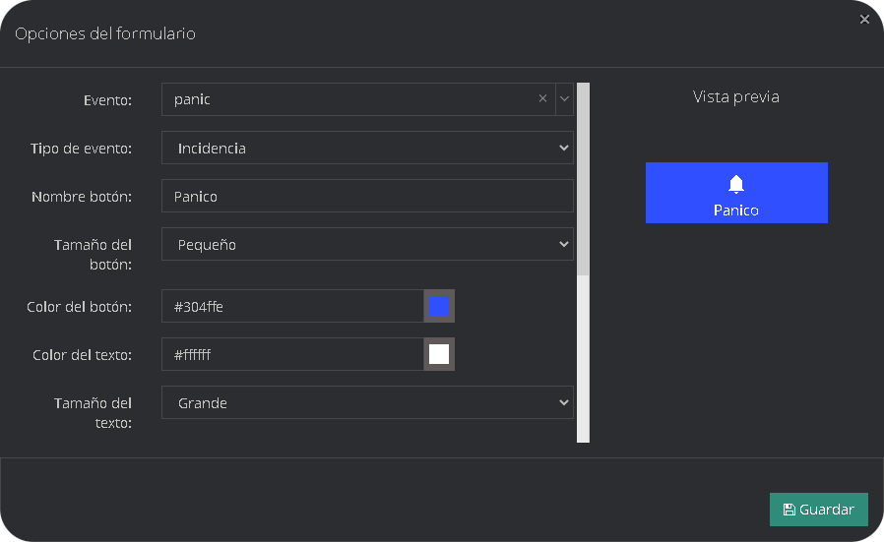Click the Vista previa heading

click(x=736, y=96)
